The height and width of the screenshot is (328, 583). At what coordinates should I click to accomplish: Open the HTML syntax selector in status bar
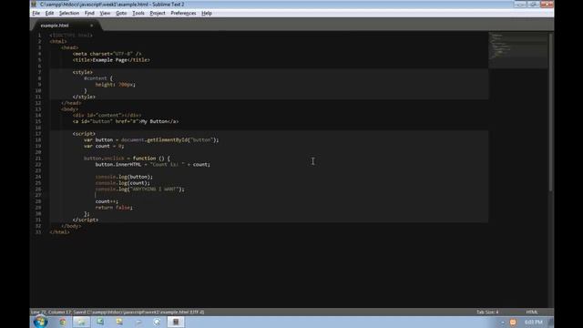click(532, 312)
